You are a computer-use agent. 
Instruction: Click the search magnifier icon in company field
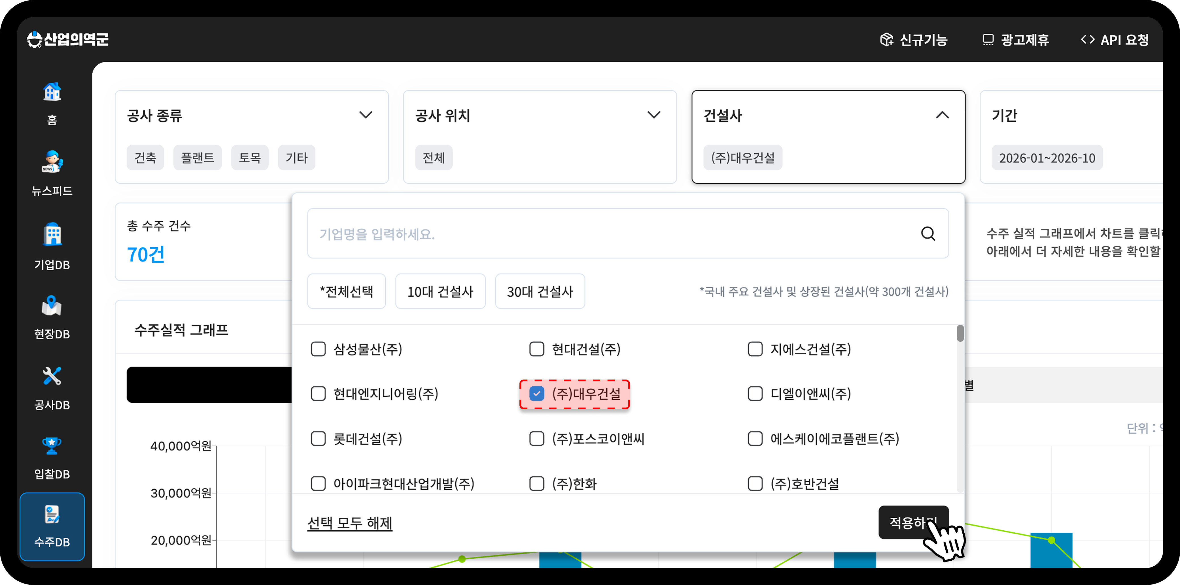coord(928,234)
